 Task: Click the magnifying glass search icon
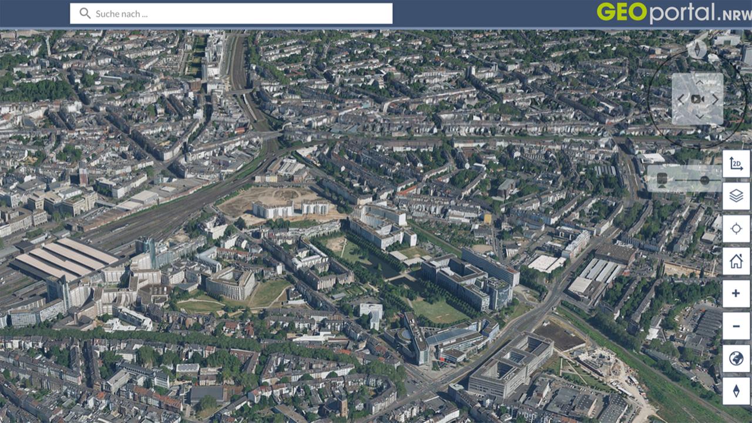click(x=85, y=14)
